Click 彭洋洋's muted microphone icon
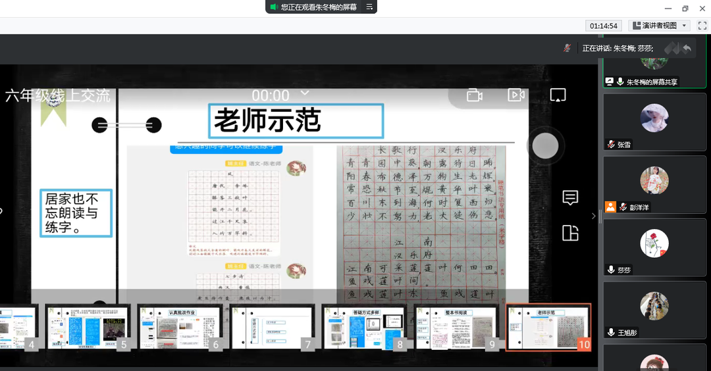This screenshot has width=711, height=371. [x=623, y=207]
